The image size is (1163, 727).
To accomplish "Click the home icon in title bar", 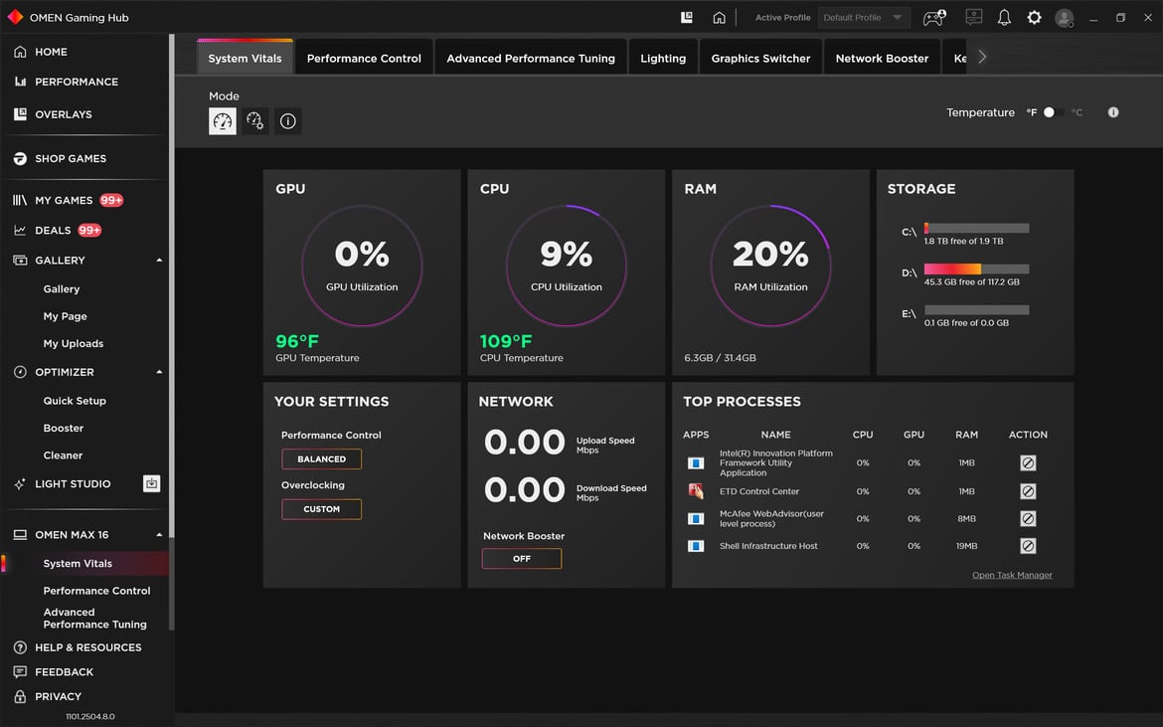I will 719,17.
